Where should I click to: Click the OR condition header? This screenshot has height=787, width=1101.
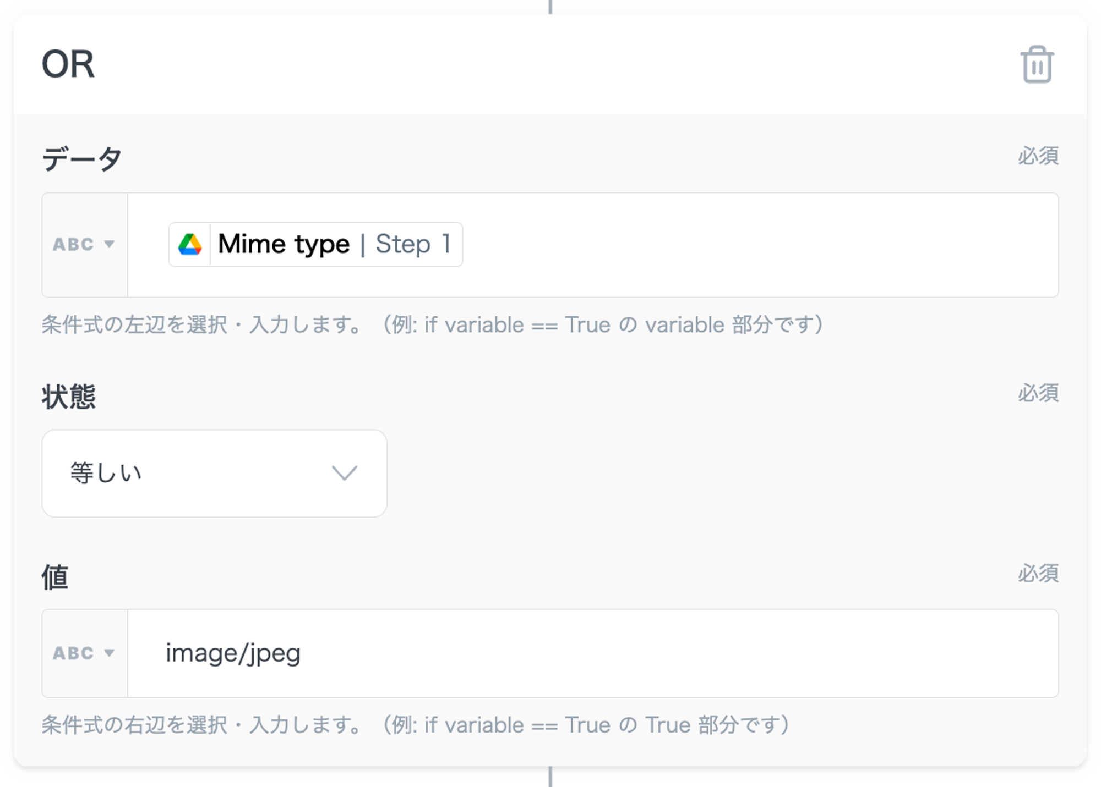point(68,64)
